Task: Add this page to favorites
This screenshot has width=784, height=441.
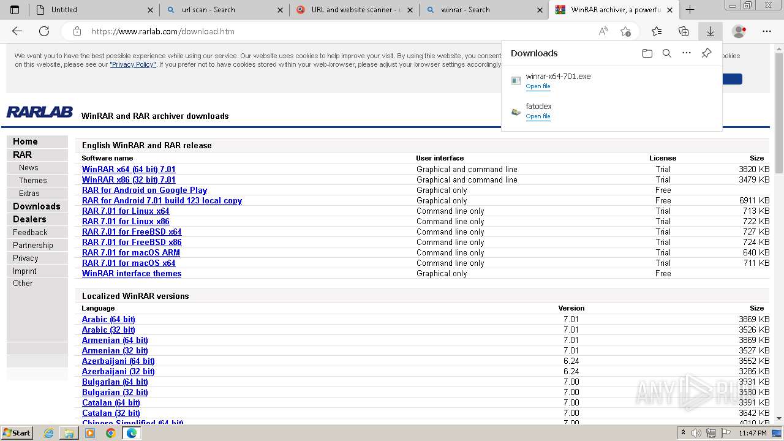Action: point(625,31)
